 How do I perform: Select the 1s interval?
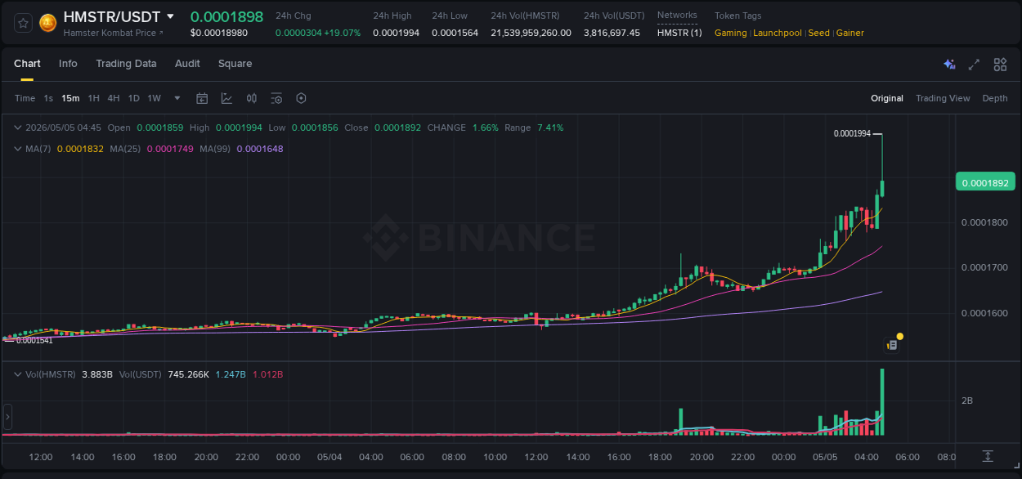48,98
